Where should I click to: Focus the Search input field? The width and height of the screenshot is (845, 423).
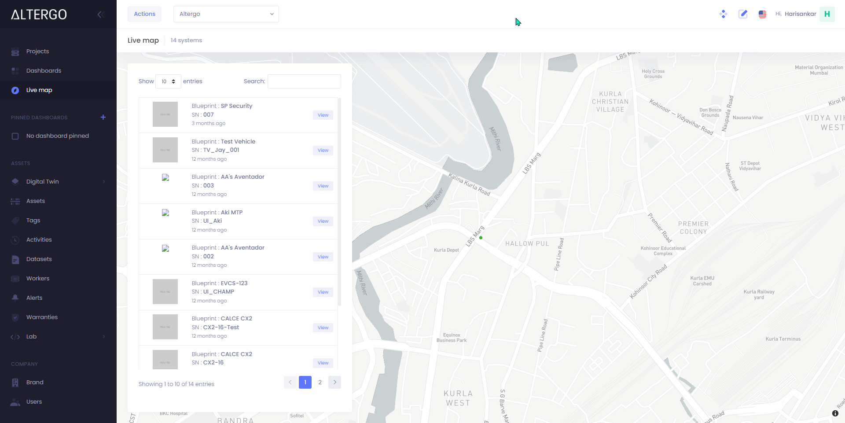[304, 81]
